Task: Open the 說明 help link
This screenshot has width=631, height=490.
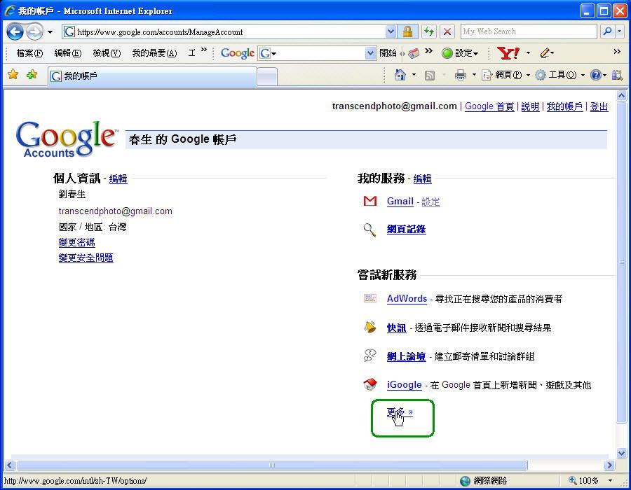Action: click(530, 106)
